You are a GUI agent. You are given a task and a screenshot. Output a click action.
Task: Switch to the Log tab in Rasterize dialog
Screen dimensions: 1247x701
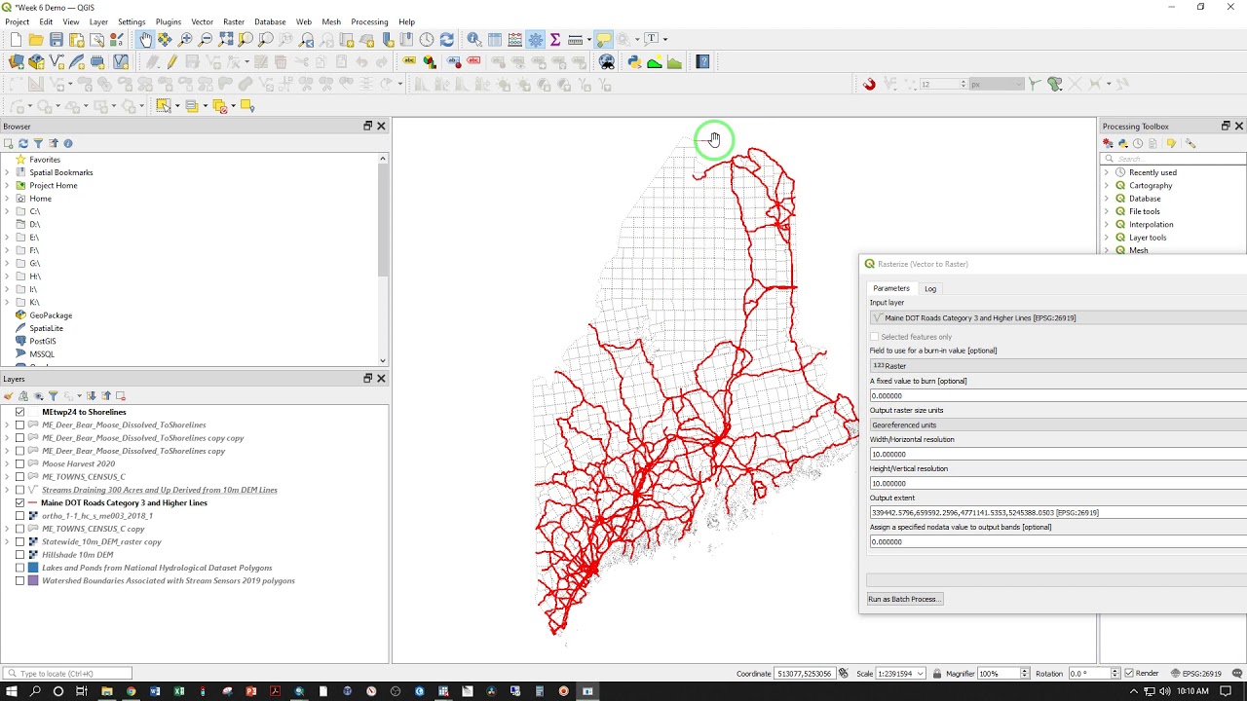(930, 289)
